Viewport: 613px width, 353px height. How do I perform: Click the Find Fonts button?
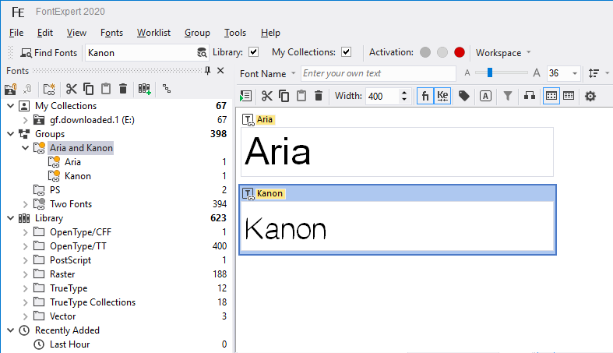(x=48, y=53)
